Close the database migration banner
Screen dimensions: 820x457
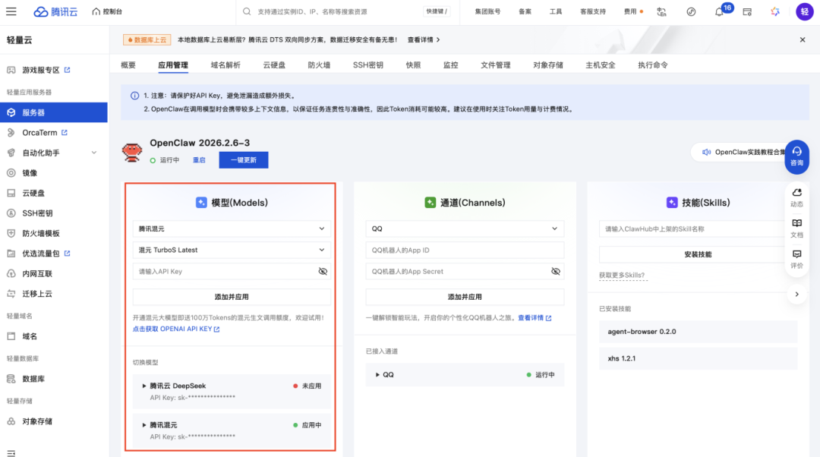tap(803, 39)
